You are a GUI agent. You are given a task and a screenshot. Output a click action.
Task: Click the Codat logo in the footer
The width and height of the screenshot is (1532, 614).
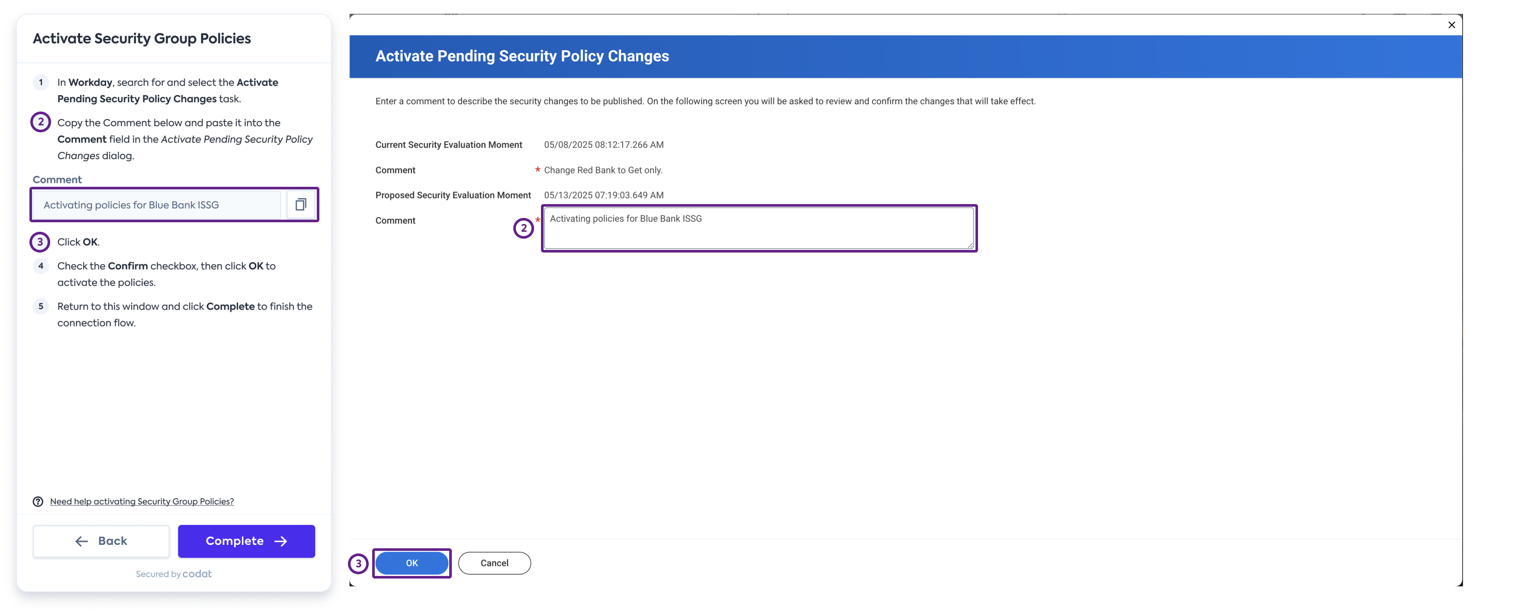(x=197, y=574)
